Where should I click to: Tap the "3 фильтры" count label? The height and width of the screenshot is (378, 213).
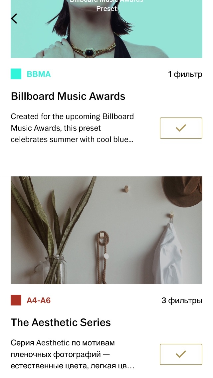182,300
